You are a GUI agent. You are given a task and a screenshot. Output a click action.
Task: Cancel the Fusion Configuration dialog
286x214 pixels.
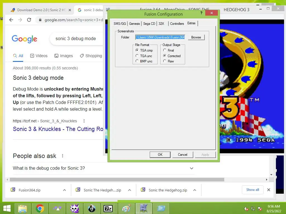pos(183,154)
